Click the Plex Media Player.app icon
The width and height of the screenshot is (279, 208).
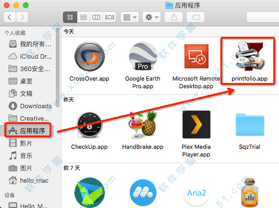(x=196, y=125)
